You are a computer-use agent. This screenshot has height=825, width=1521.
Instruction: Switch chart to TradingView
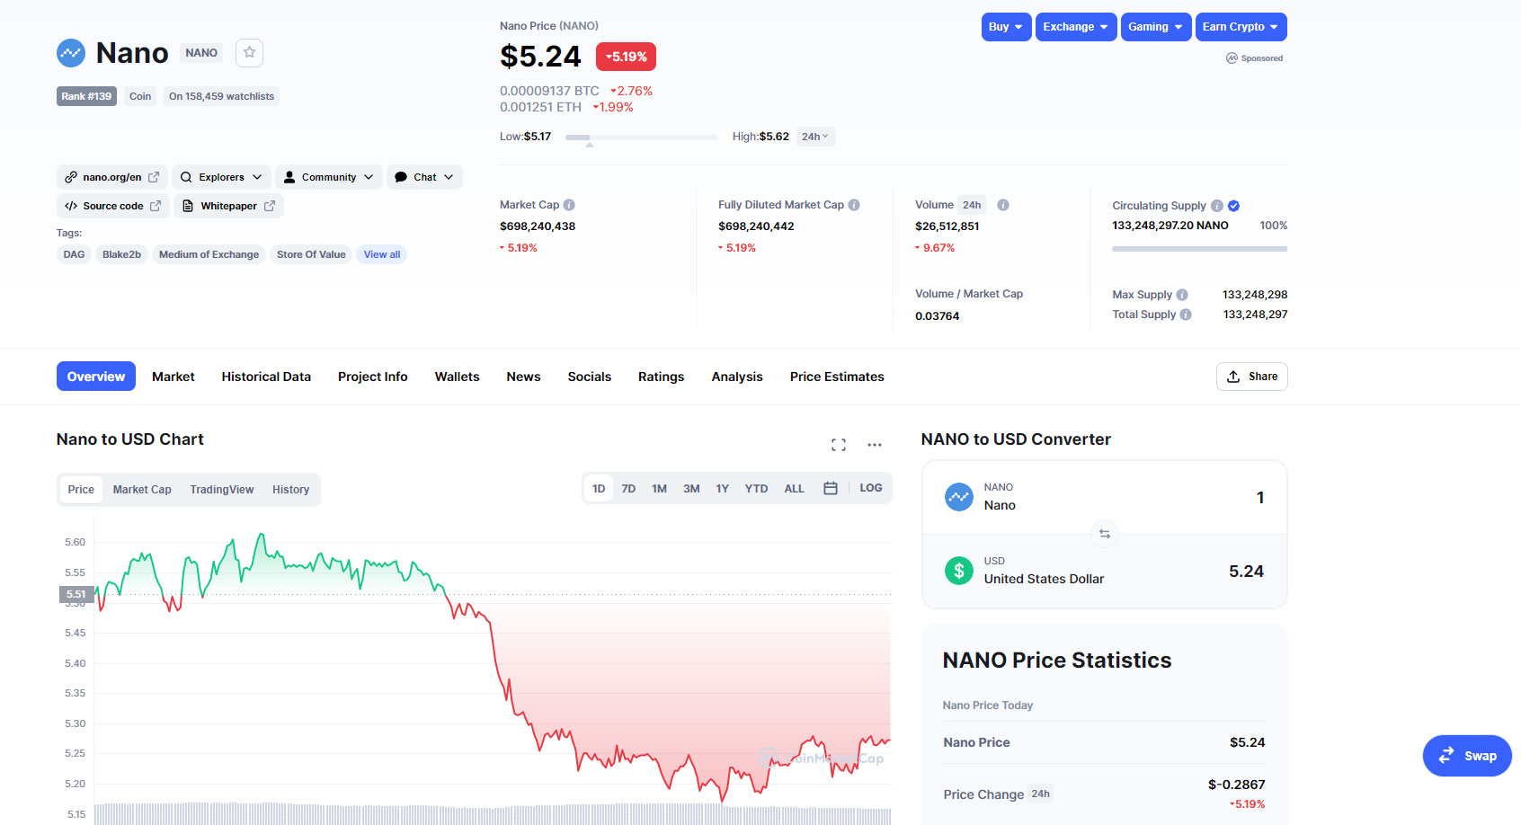click(x=222, y=490)
